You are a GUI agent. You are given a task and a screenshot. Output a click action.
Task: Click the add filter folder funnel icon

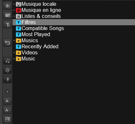[7, 25]
